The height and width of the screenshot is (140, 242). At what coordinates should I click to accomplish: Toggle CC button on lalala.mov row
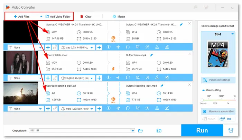click(55, 78)
